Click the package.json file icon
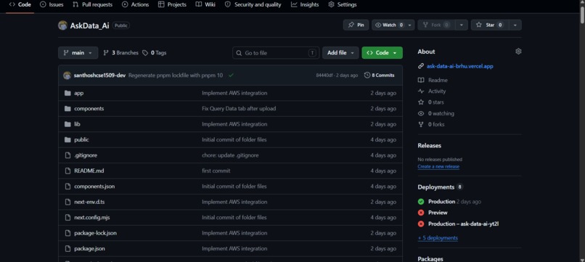Screen dimensions: 585x262 [x=67, y=248]
